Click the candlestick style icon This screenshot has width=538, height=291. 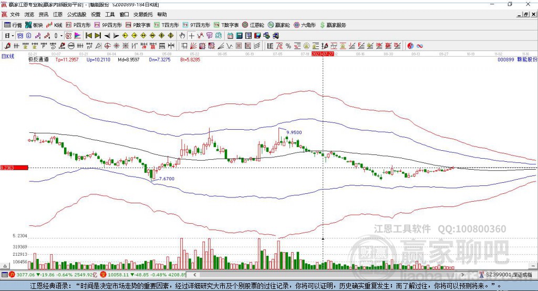point(56,36)
